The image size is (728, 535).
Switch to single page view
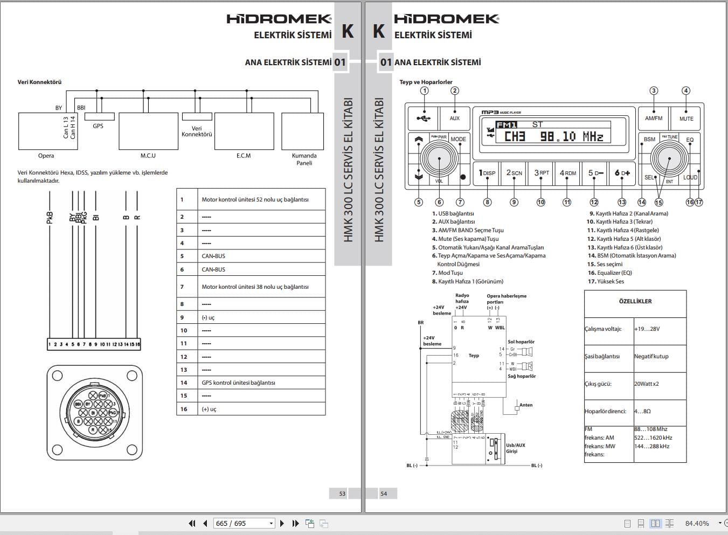click(x=627, y=523)
